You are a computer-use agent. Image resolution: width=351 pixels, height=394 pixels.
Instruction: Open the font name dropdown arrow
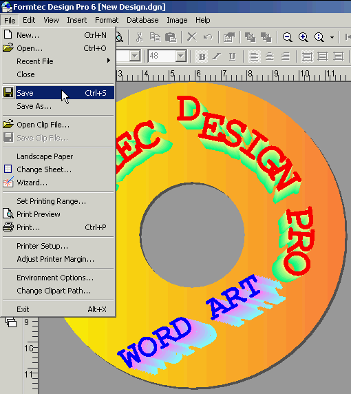[135, 56]
